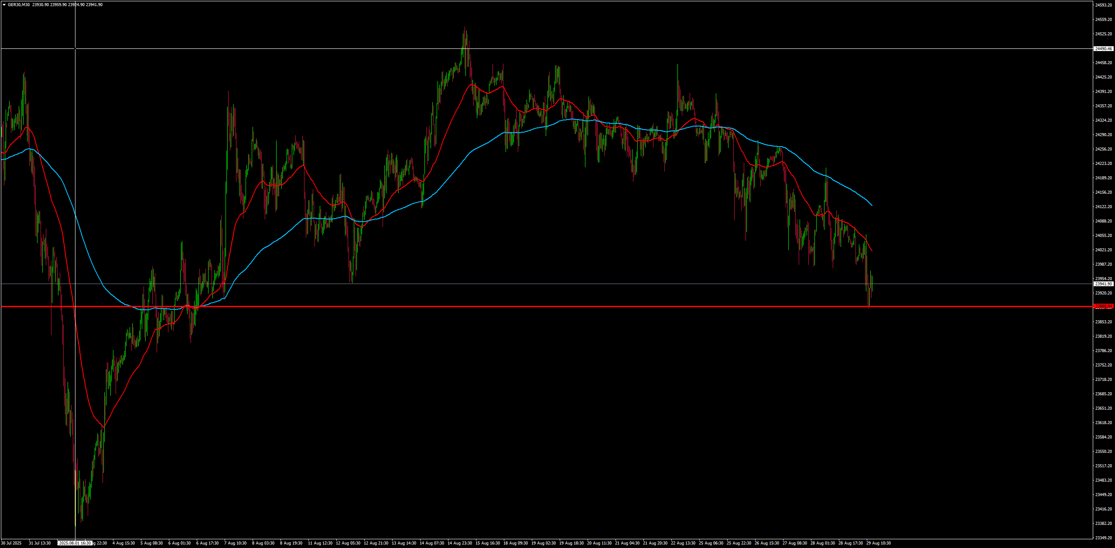This screenshot has height=548, width=1115.
Task: Click the 8 Aug 03:30 time label
Action: coord(263,543)
